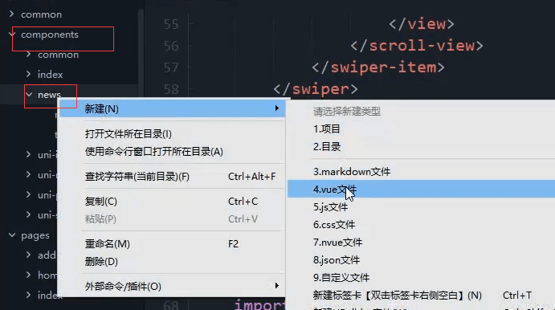Choose 删除(D) from context menu
This screenshot has width=555, height=310.
click(101, 261)
